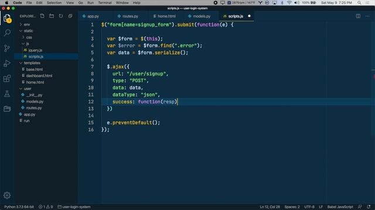Collapse the user folder
The height and width of the screenshot is (210, 375).
tap(28, 88)
